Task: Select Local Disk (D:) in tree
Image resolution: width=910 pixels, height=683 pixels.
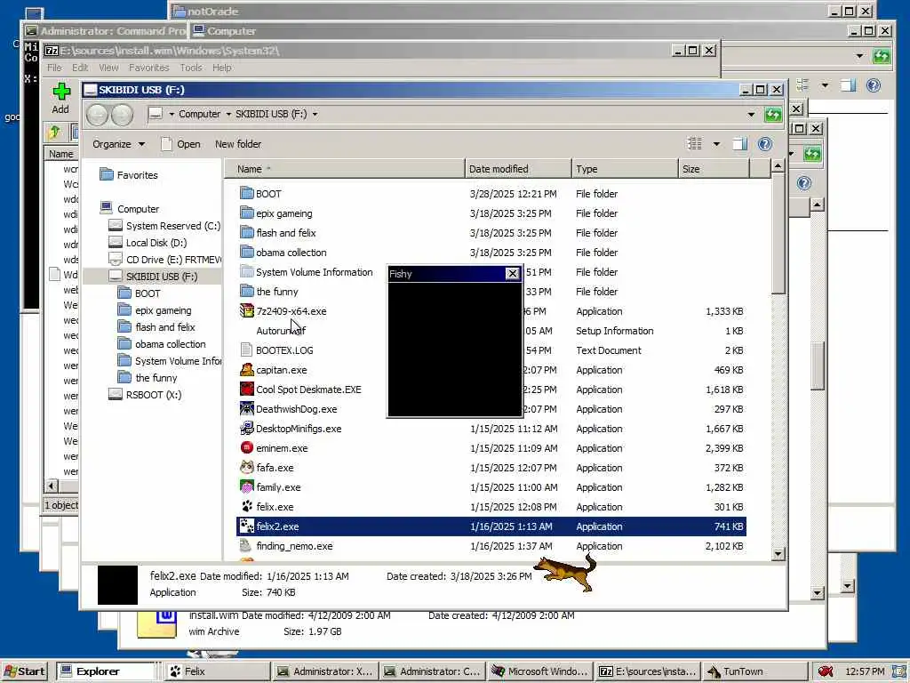Action: pos(148,243)
